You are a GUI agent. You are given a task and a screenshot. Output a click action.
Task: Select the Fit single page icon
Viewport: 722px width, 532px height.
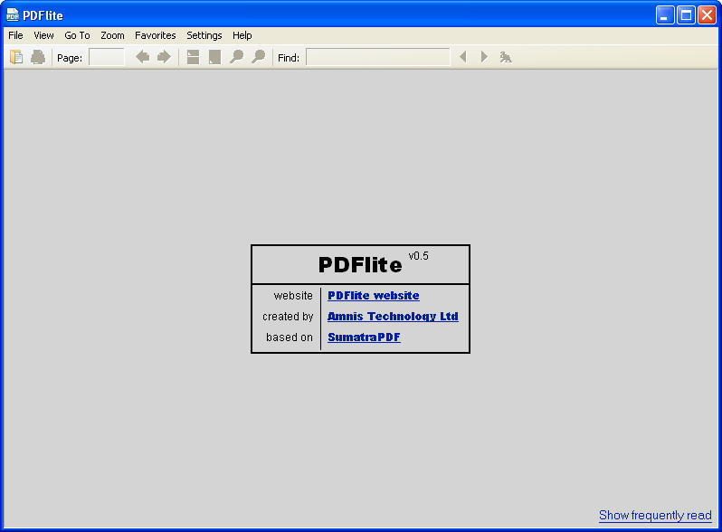214,57
